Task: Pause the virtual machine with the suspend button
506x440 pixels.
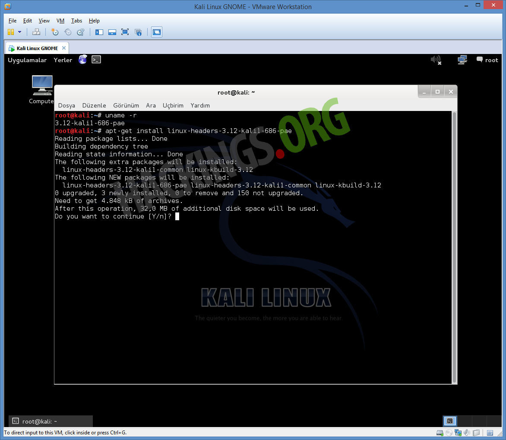Action: 11,32
